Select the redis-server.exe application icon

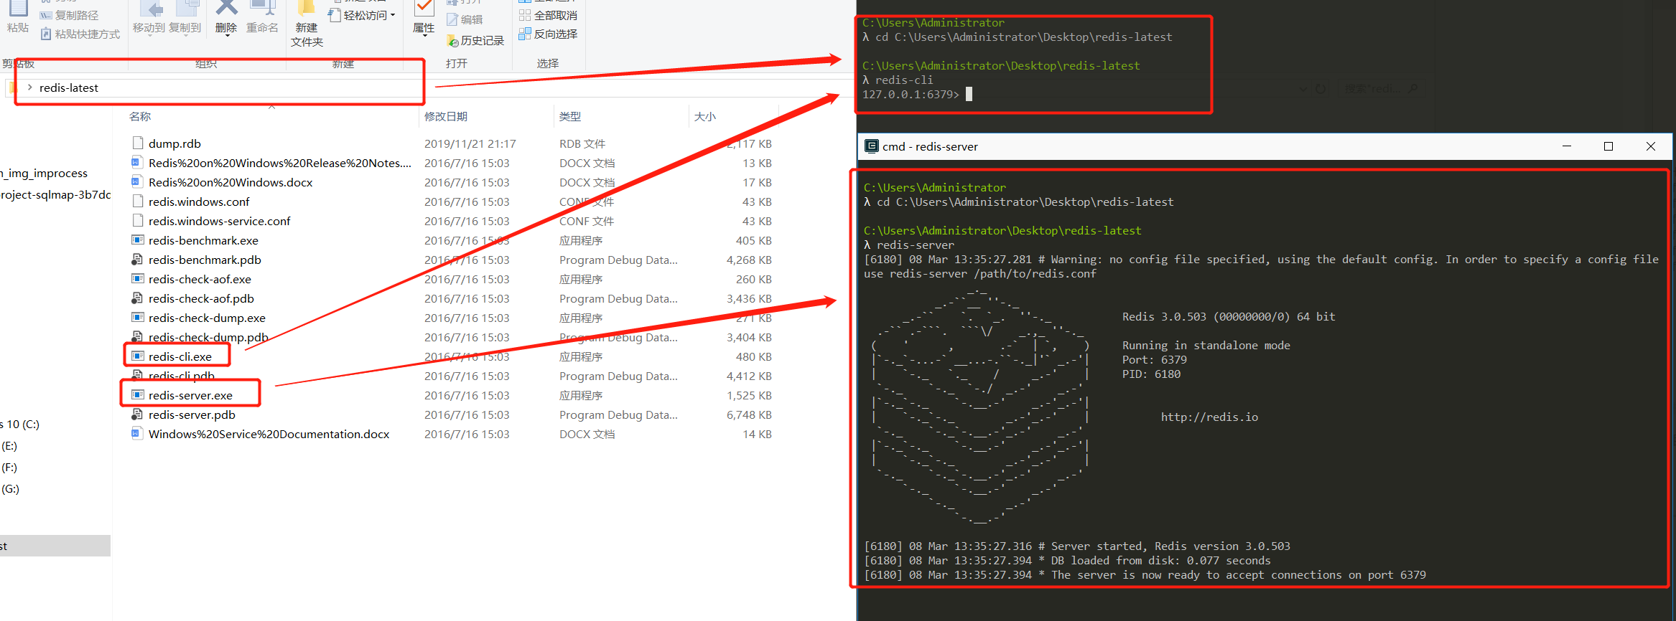pos(138,395)
